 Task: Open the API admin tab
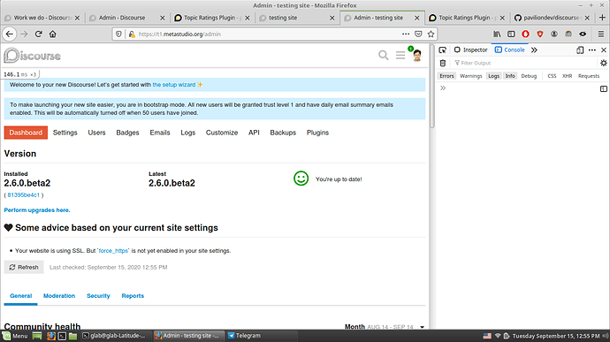click(x=254, y=133)
